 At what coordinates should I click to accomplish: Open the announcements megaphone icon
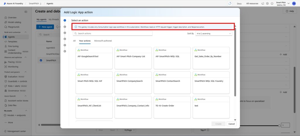(263, 4)
